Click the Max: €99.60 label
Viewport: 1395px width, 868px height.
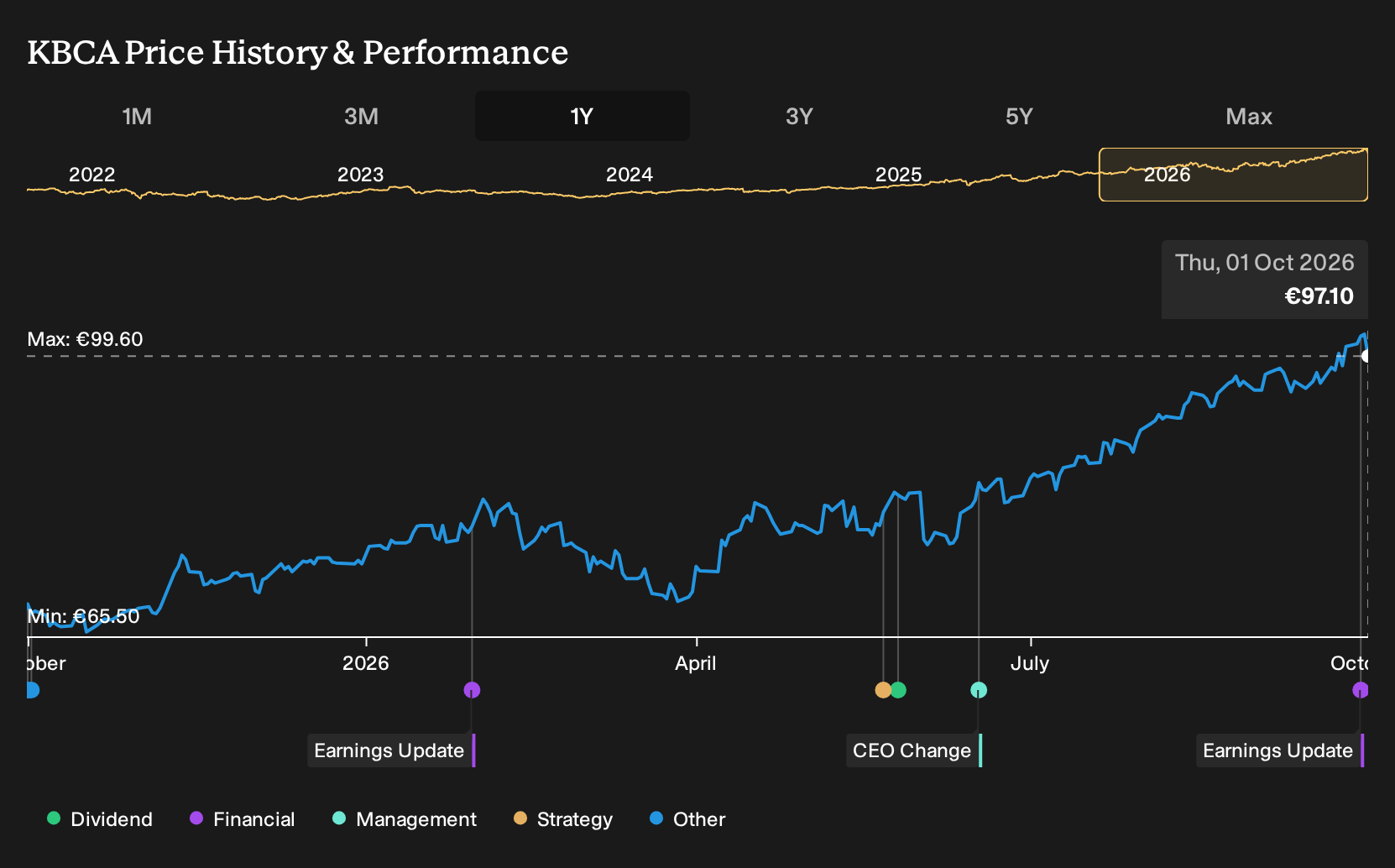click(85, 339)
